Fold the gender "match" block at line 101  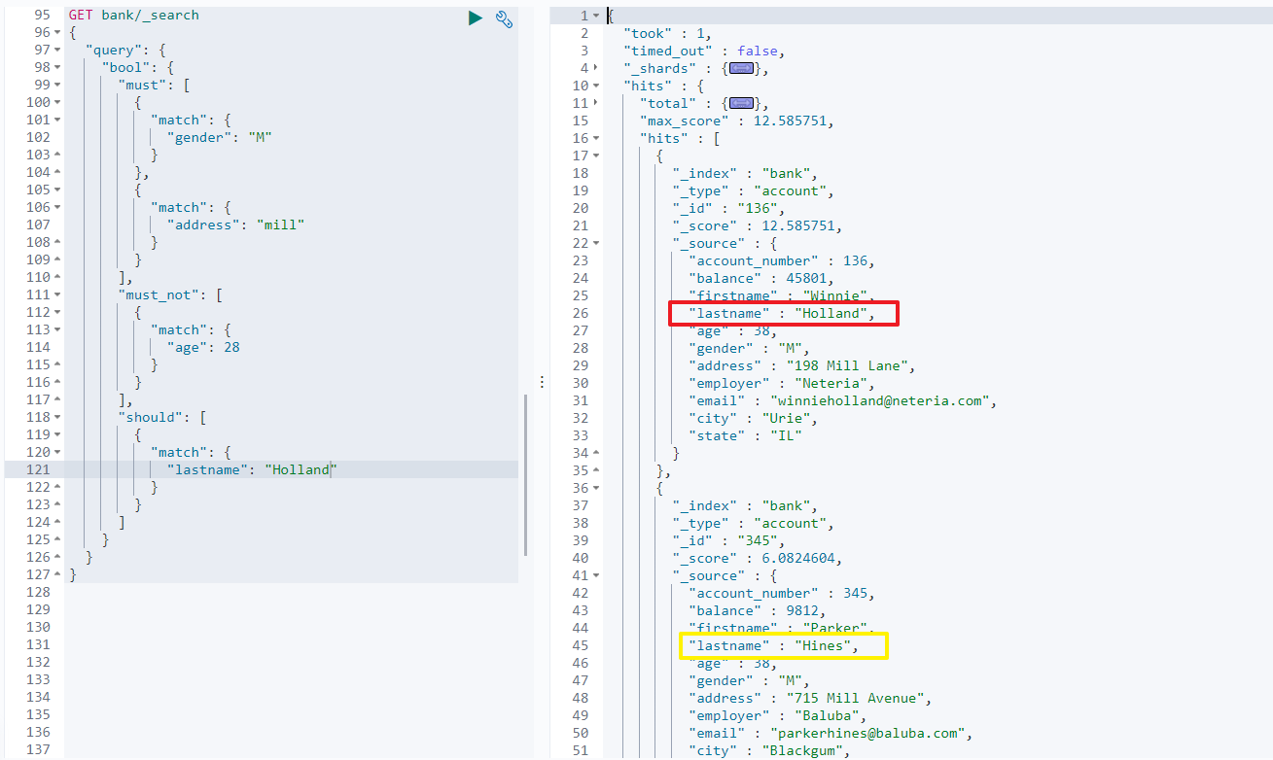58,121
